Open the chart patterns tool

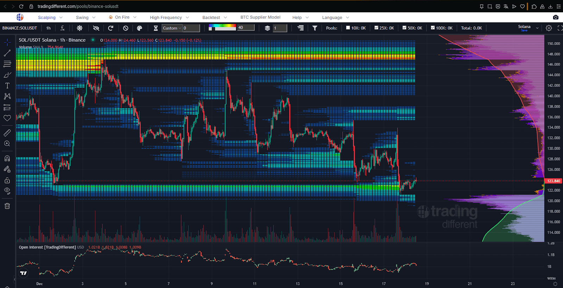(x=7, y=96)
